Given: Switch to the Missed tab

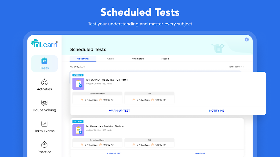Looking at the screenshot, I should [165, 59].
